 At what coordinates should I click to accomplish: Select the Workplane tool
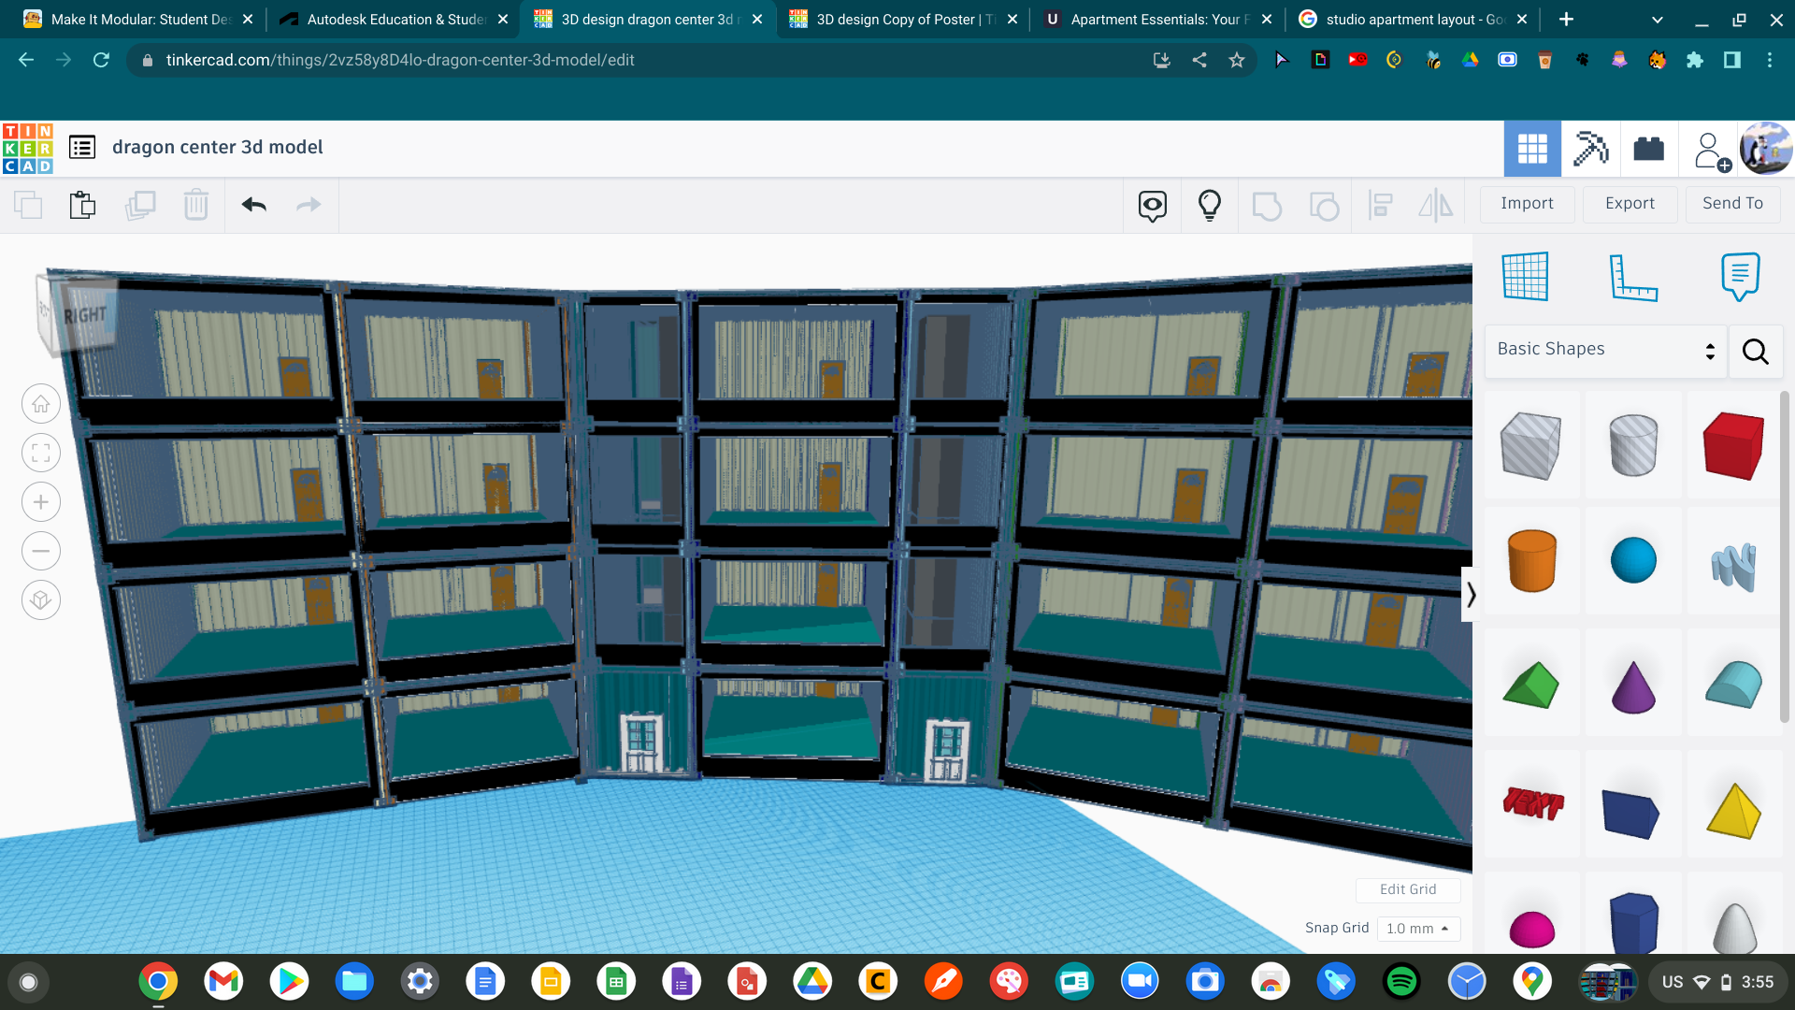(x=1527, y=276)
